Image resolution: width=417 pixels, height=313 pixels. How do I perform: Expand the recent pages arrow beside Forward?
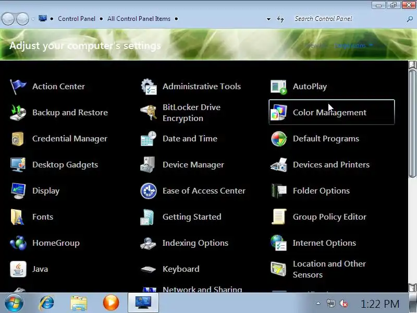33,19
